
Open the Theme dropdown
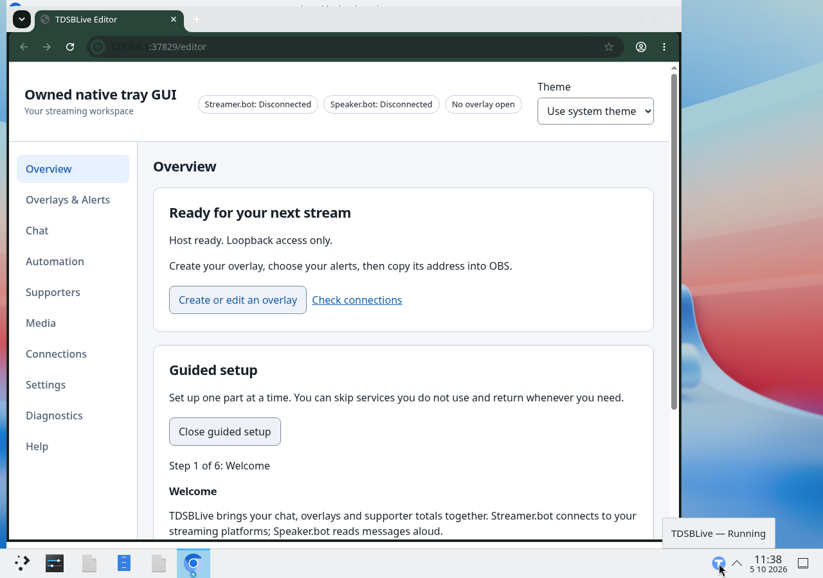tap(595, 111)
